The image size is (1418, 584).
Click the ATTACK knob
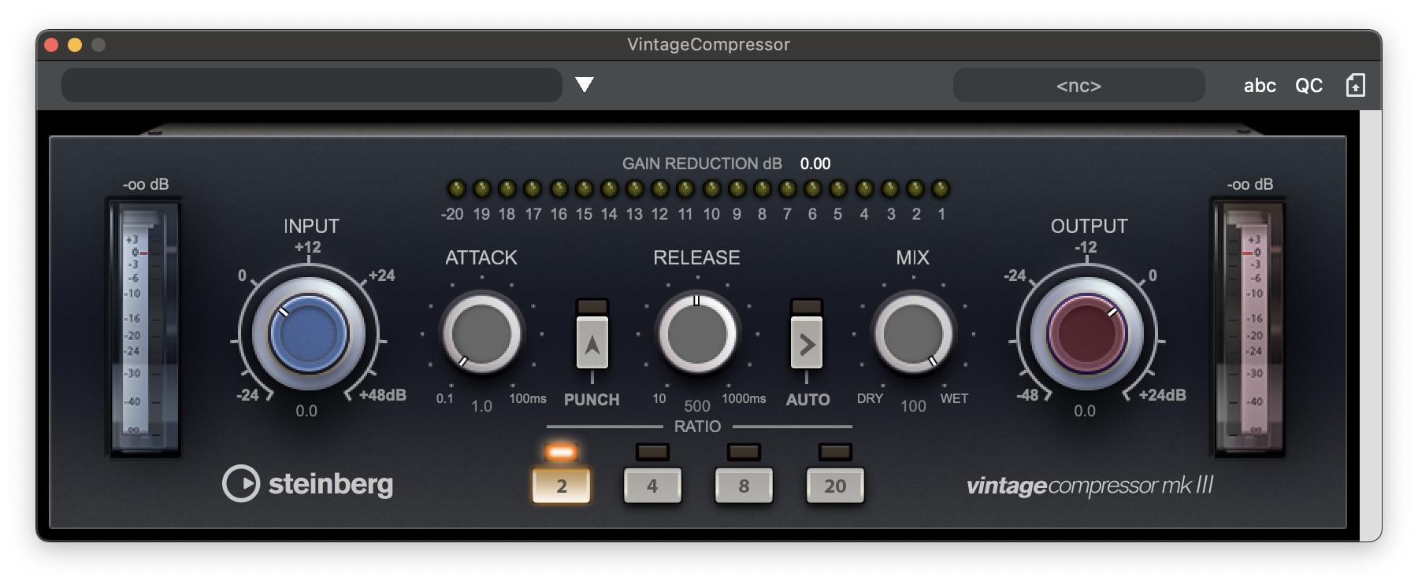coord(481,334)
